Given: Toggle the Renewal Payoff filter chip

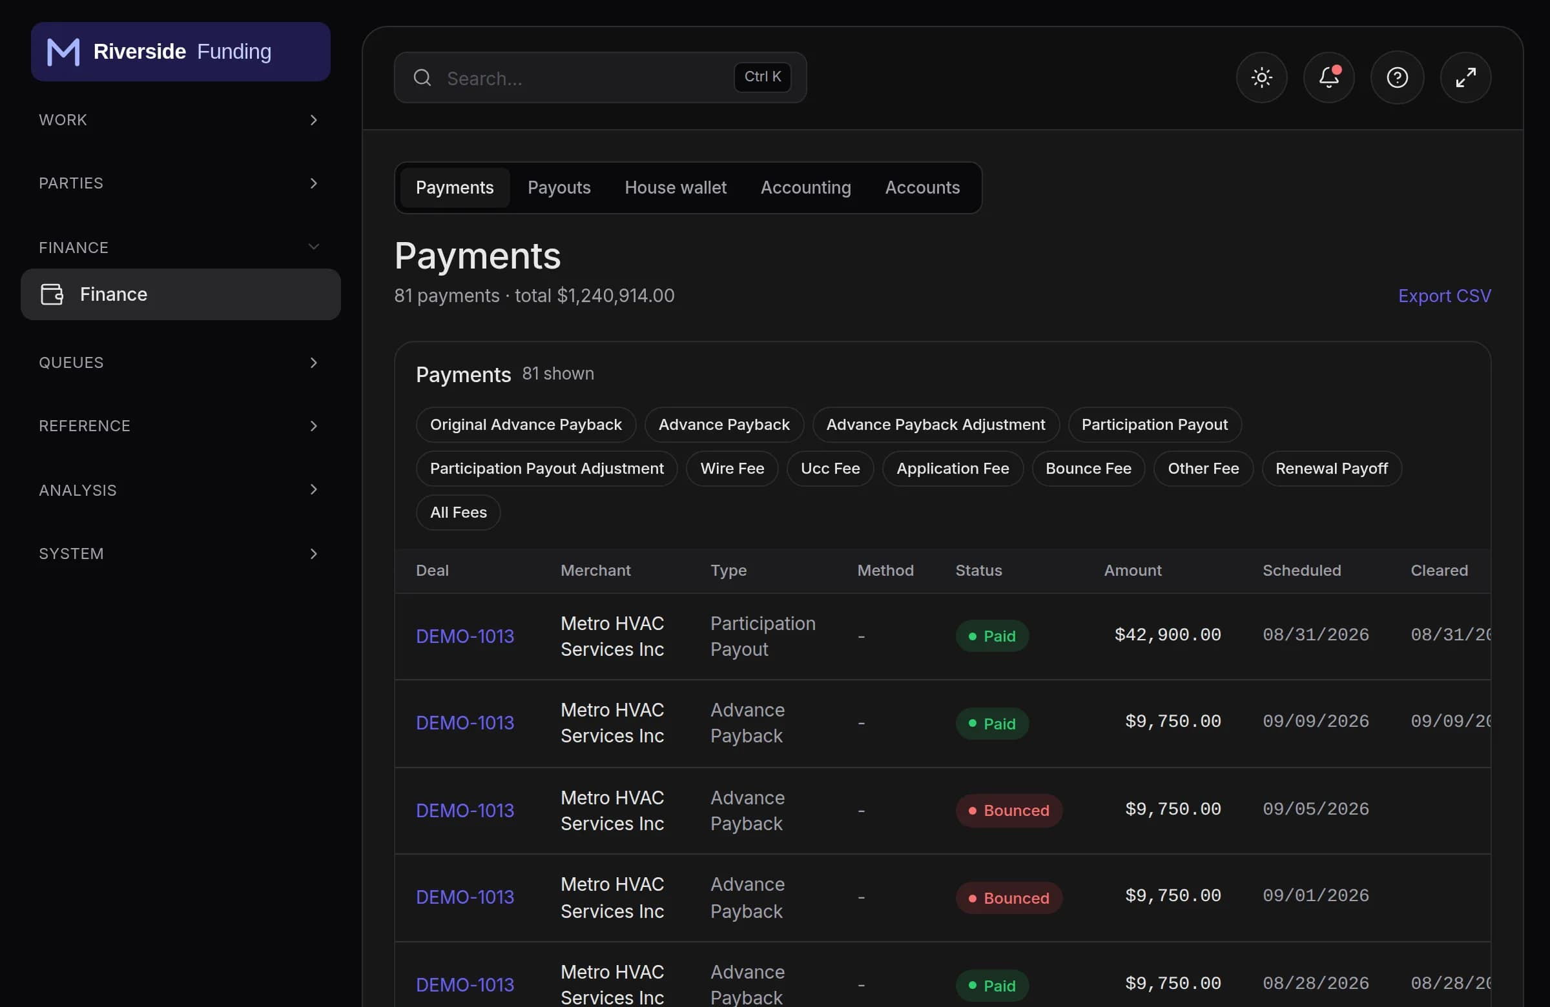Looking at the screenshot, I should tap(1331, 468).
